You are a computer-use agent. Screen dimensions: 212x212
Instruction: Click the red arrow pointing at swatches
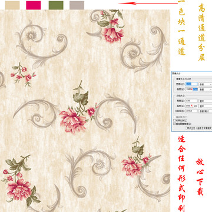(x=148, y=3)
